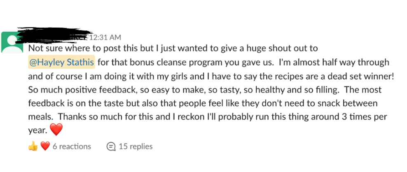Click the text "dead set winner!"
The image size is (407, 172).
[x=367, y=76]
